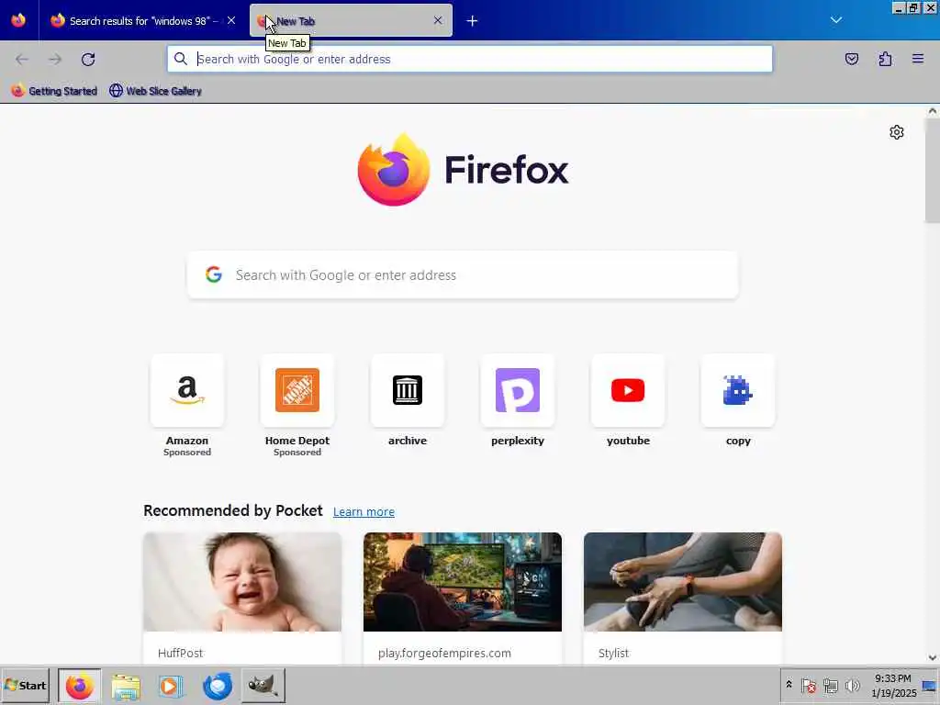Open the volume speaker tray icon
This screenshot has height=705, width=940.
point(852,685)
